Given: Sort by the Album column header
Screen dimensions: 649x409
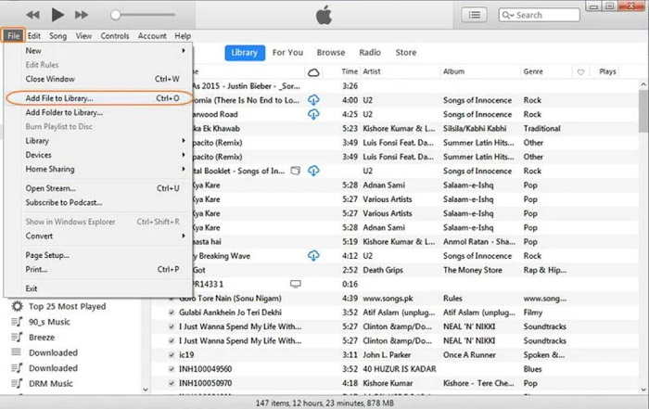Looking at the screenshot, I should pyautogui.click(x=453, y=71).
